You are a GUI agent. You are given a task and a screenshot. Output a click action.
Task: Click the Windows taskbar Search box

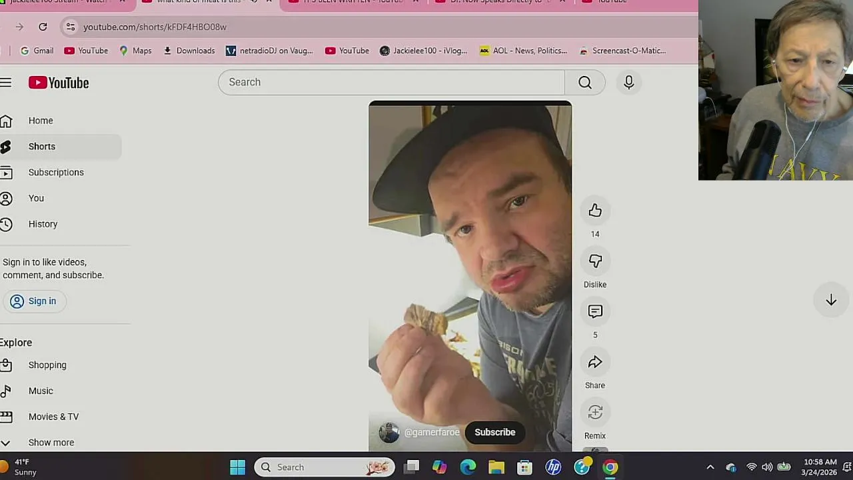[325, 467]
